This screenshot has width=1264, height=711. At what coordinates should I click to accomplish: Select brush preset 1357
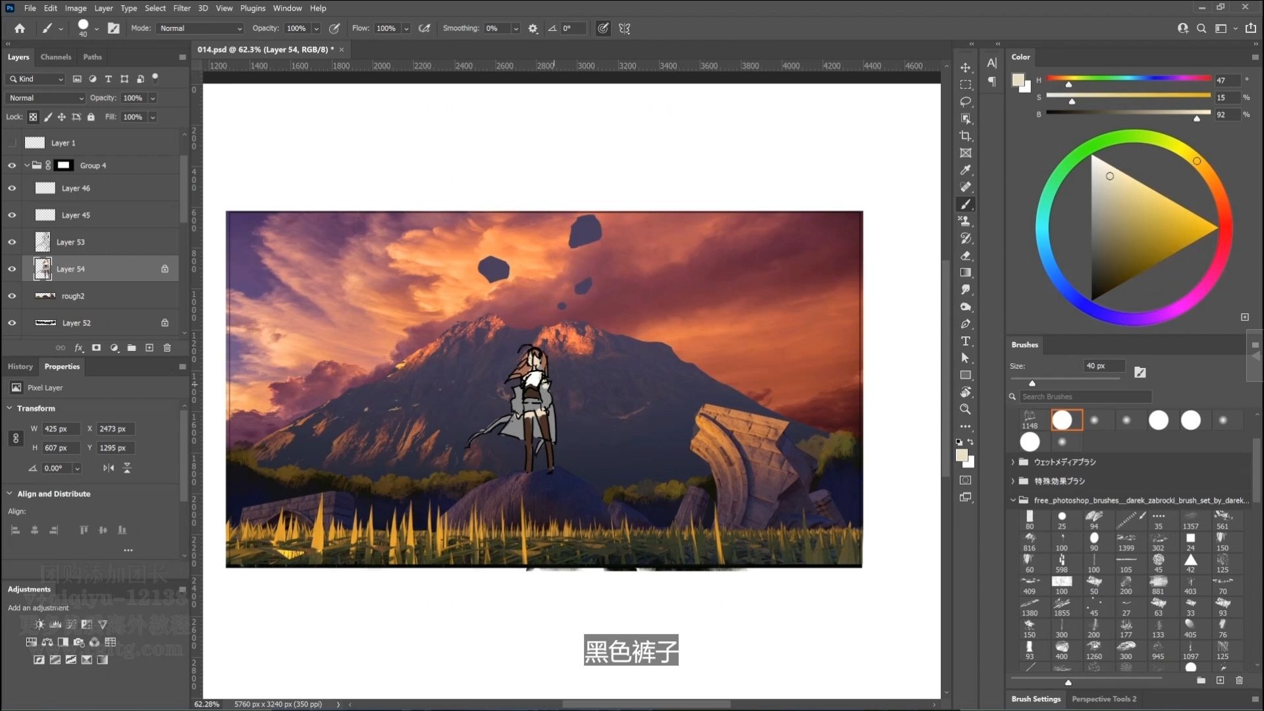tap(1190, 521)
